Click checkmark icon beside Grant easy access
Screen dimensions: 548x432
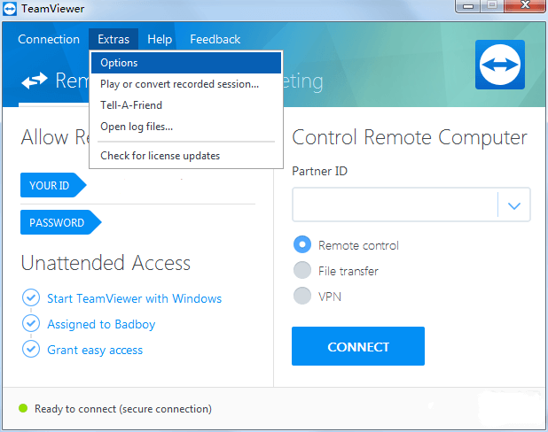click(31, 349)
